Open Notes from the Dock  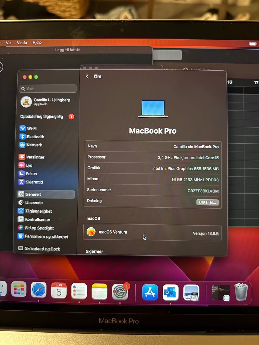point(99,291)
